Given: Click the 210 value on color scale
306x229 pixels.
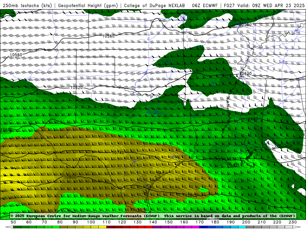Looking at the screenshot, I should (x=262, y=222).
